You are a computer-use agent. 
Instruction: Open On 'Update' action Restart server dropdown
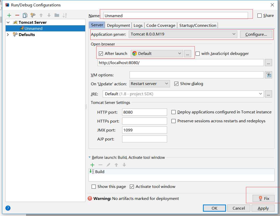tap(149, 84)
